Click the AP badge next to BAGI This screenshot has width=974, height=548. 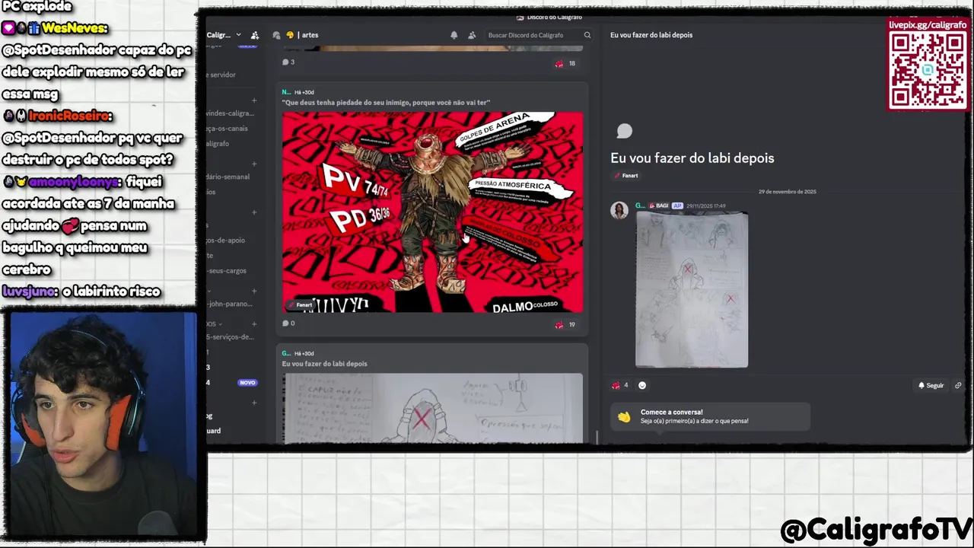tap(677, 205)
